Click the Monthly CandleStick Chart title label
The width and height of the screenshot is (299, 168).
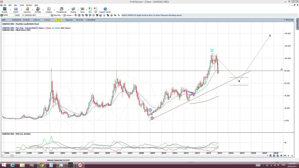click(20, 24)
